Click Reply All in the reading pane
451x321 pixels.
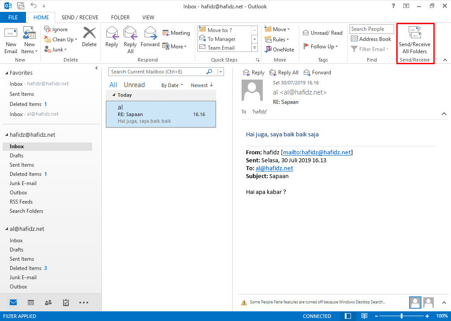[284, 73]
